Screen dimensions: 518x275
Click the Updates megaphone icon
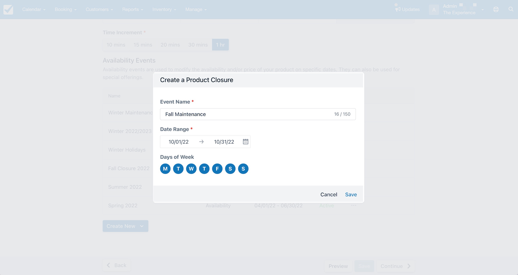tap(398, 9)
